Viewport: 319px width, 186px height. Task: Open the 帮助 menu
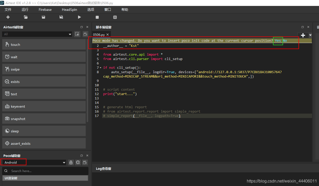click(x=125, y=10)
